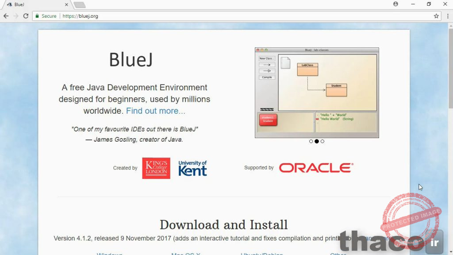The height and width of the screenshot is (255, 453).
Task: Open the Chrome three-dot menu
Action: (448, 16)
